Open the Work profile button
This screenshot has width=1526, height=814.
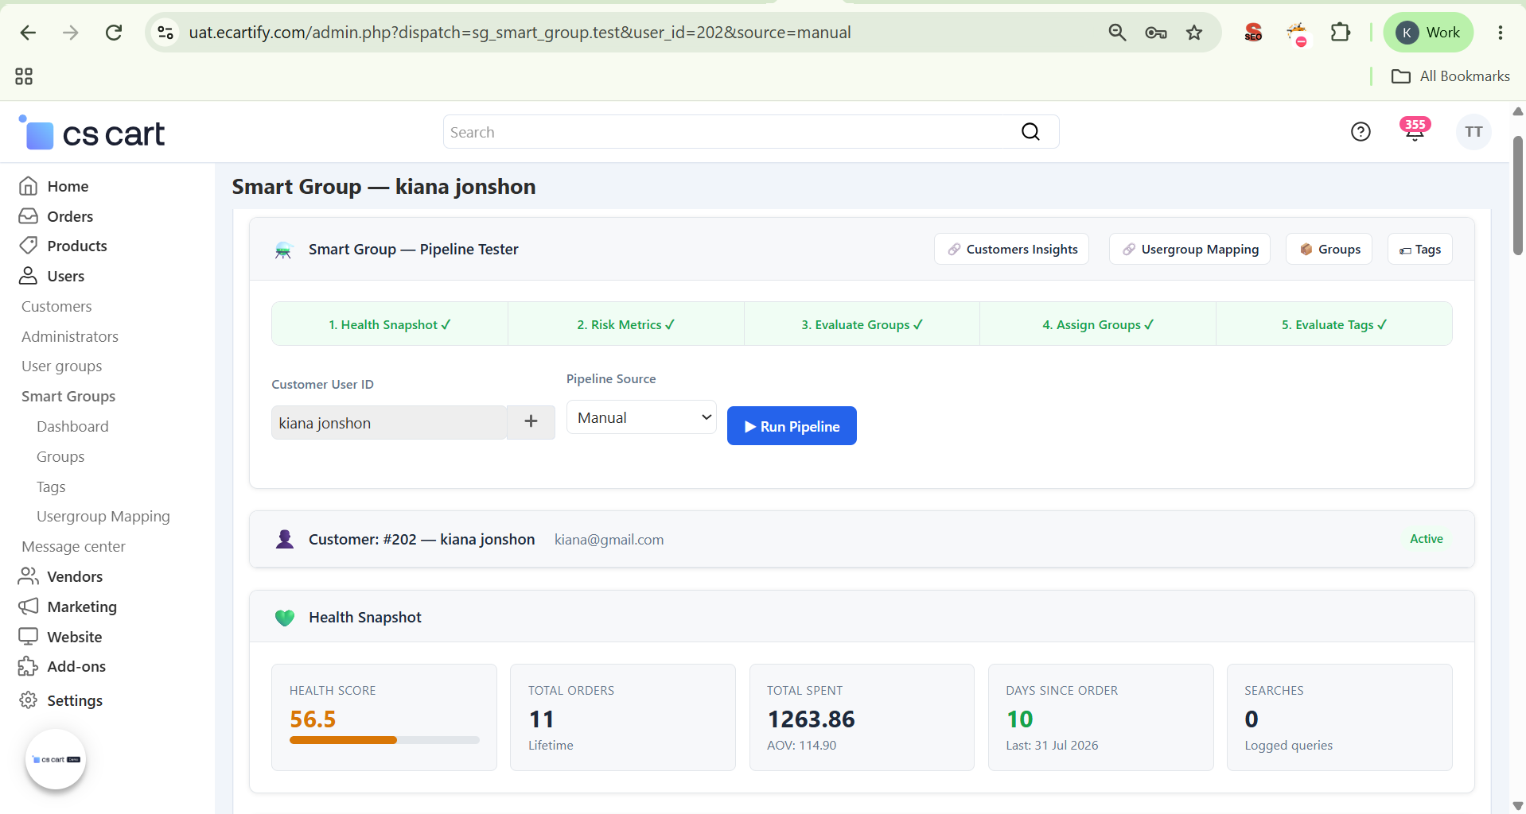point(1429,33)
